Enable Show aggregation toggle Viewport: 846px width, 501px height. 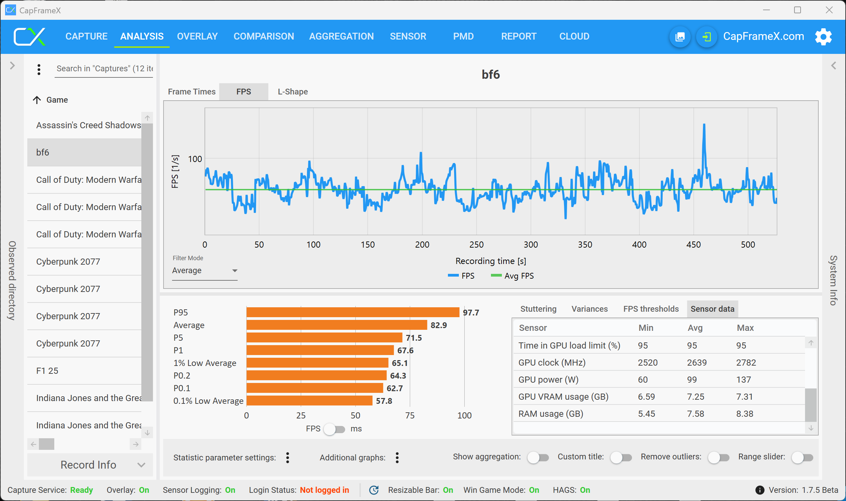tap(538, 457)
